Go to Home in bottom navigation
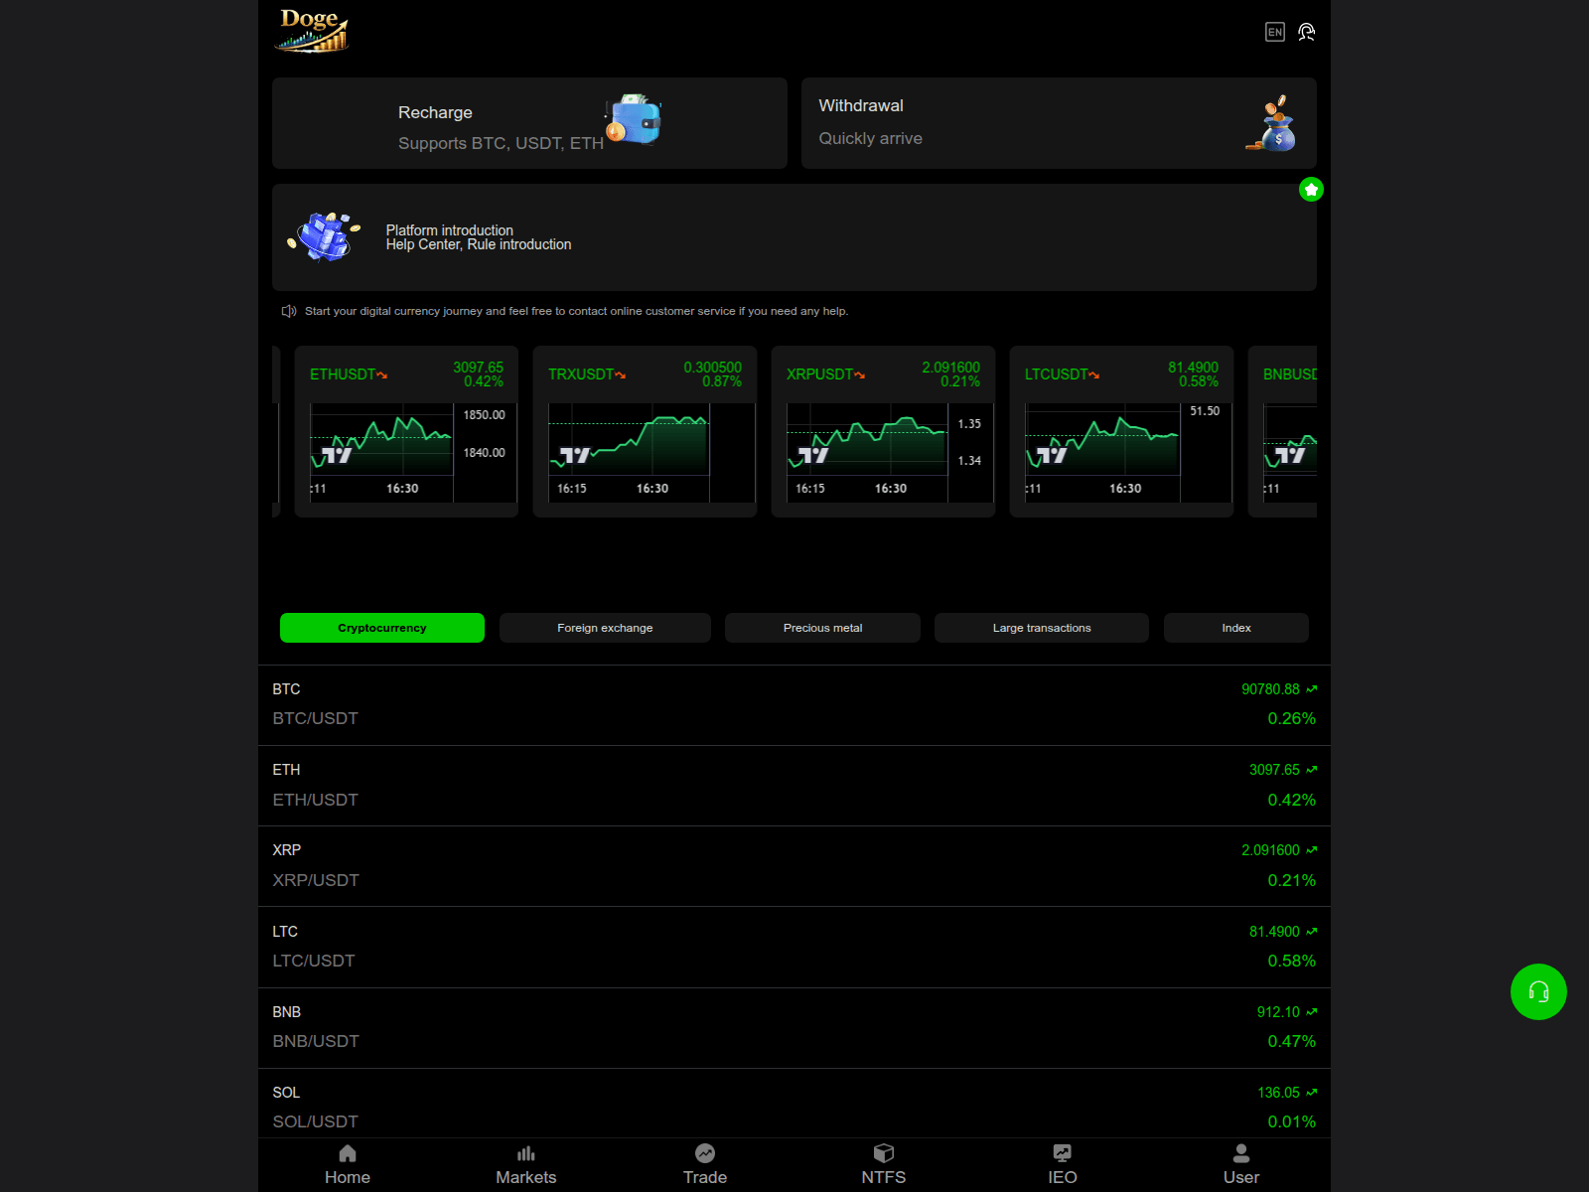 point(348,1165)
